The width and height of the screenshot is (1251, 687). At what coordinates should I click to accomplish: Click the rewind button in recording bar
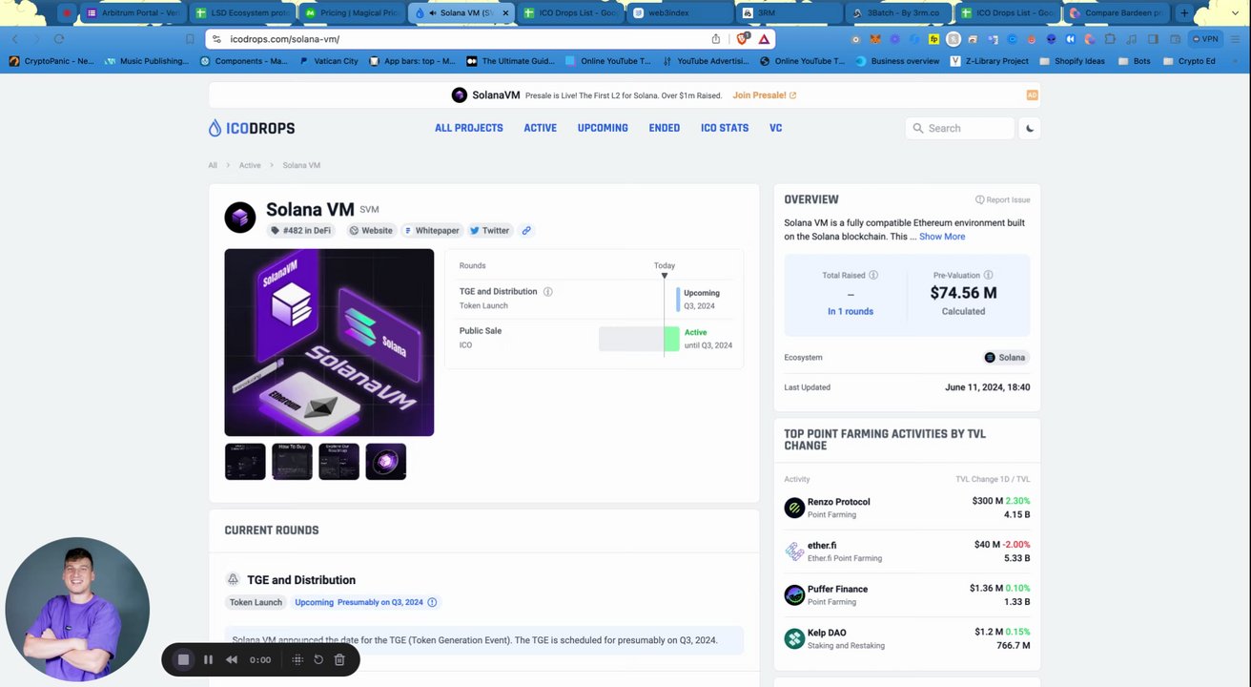(x=232, y=659)
